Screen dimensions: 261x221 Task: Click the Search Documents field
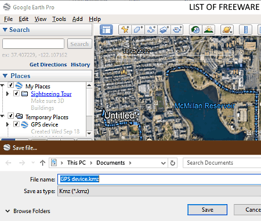pos(222,163)
